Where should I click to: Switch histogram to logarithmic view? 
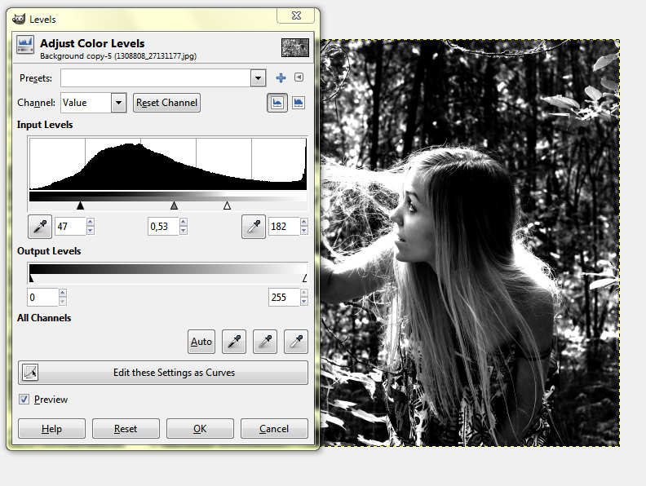point(299,103)
